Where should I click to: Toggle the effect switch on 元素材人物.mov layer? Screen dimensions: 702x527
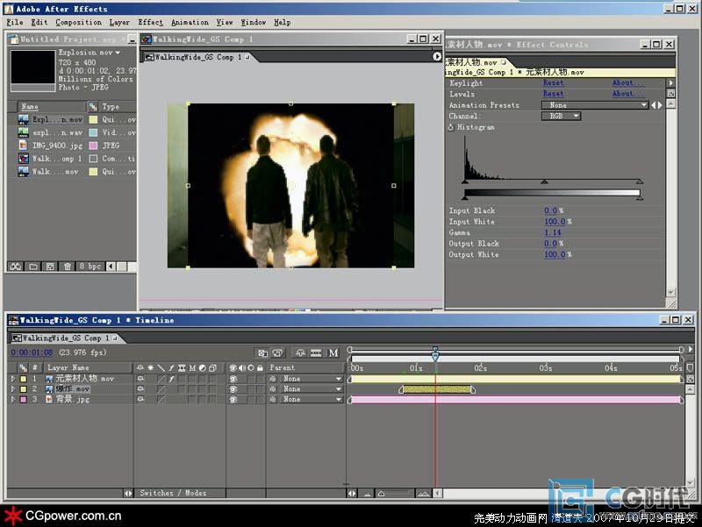[x=172, y=379]
